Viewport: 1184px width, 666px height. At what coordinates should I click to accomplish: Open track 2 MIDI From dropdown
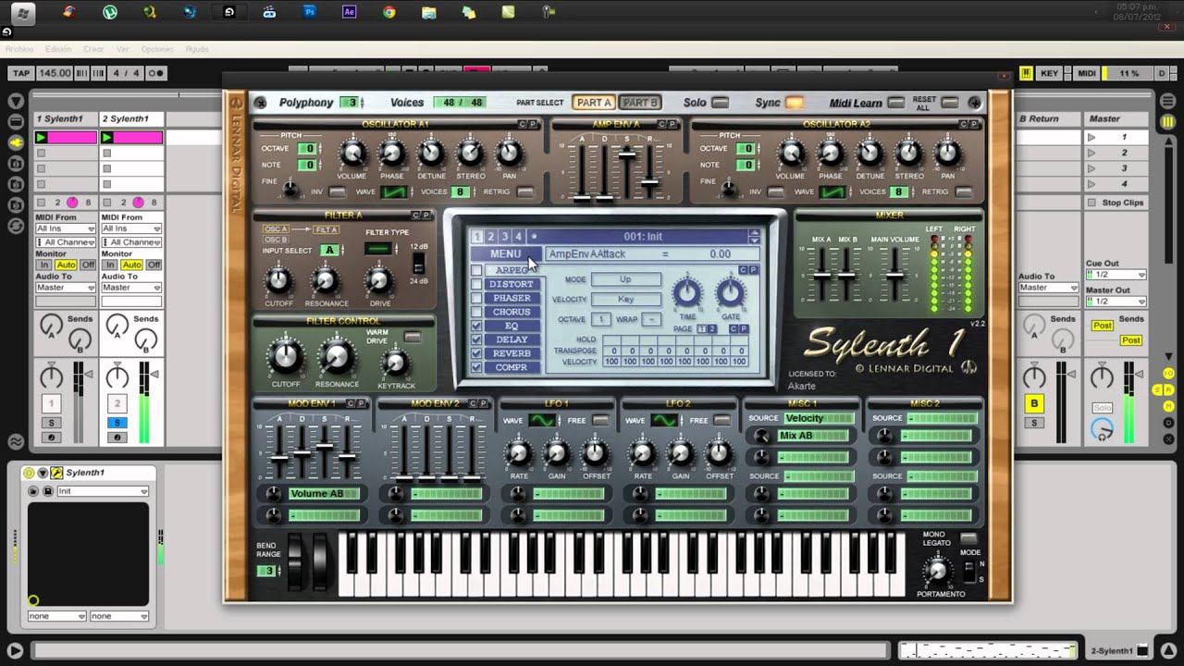pyautogui.click(x=131, y=228)
